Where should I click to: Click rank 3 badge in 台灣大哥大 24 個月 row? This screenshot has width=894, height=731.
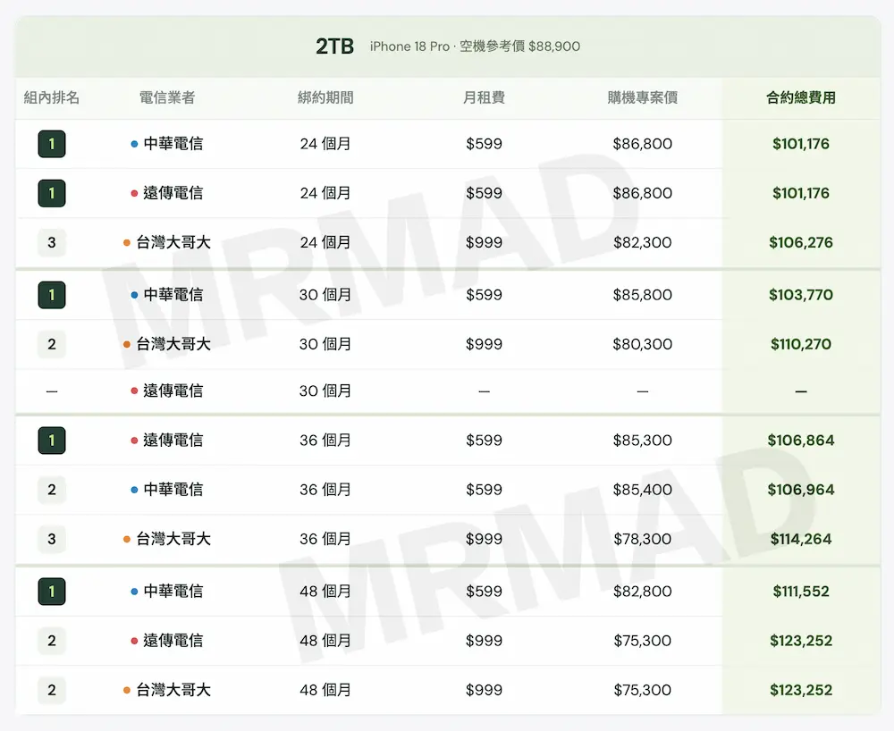point(52,243)
